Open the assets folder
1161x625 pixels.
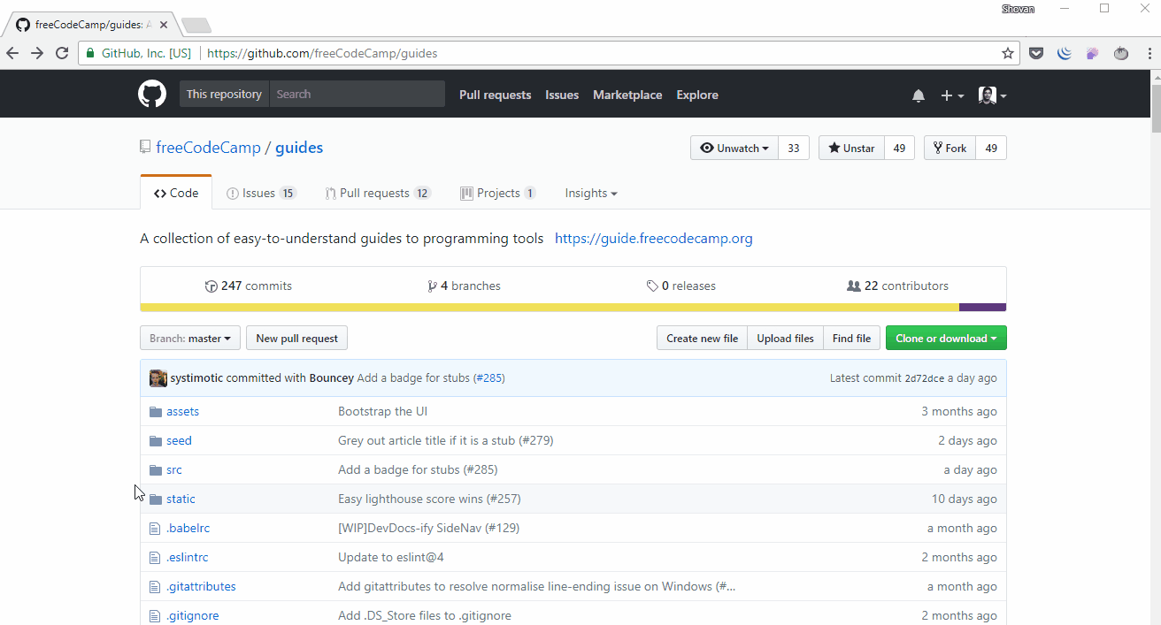[x=182, y=411]
